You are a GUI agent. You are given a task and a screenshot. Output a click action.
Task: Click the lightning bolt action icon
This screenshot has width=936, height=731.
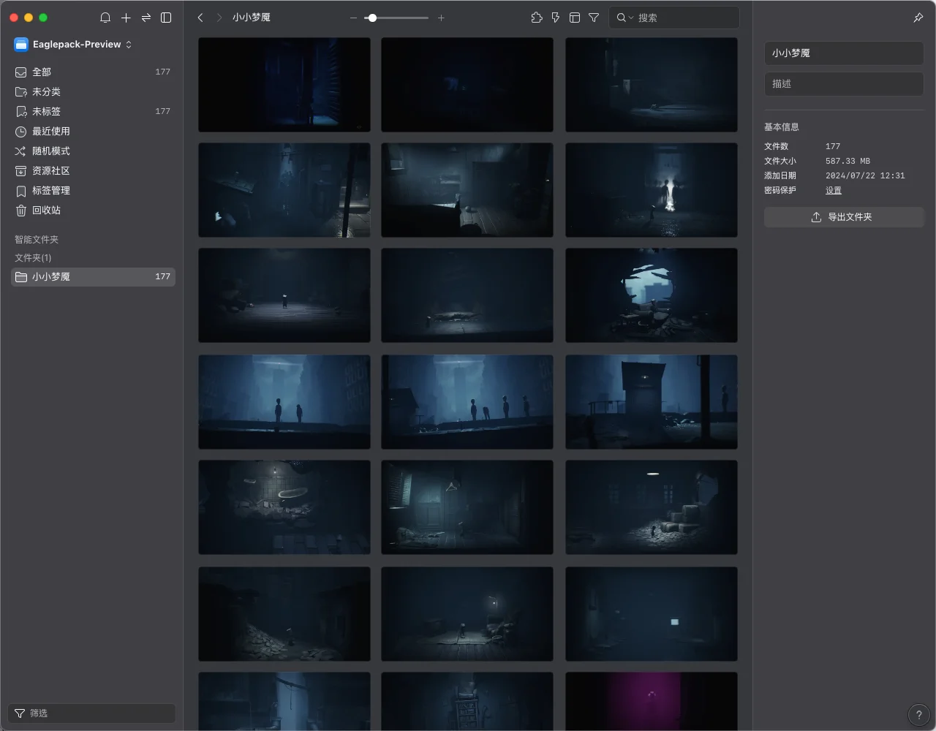tap(556, 18)
